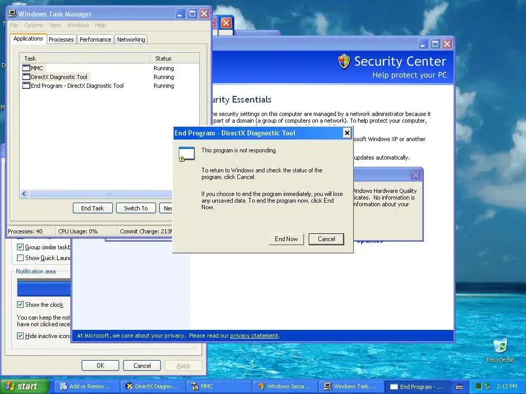Click the task list horizontal scrollbar thumb

(x=101, y=193)
